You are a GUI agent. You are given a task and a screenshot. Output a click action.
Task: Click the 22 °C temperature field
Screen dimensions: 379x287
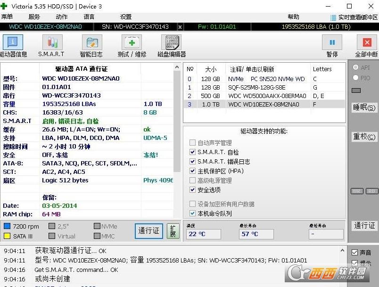click(203, 234)
